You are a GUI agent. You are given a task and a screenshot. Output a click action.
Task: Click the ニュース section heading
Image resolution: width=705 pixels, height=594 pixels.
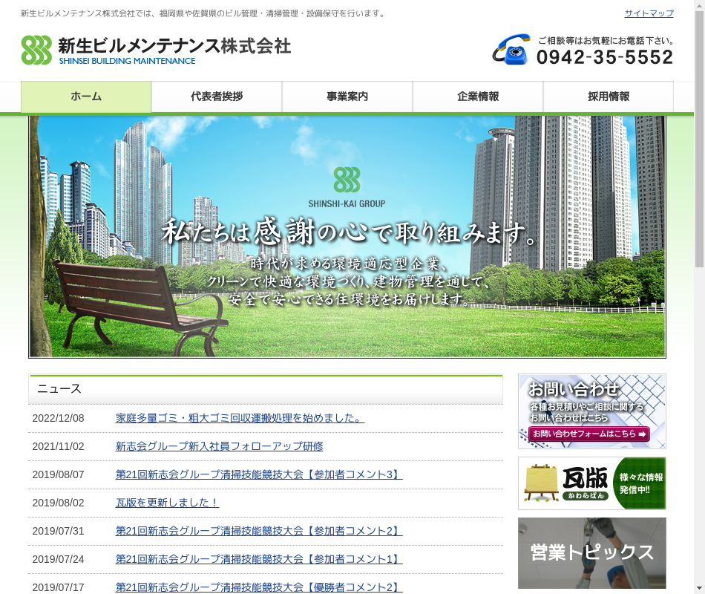pyautogui.click(x=59, y=389)
